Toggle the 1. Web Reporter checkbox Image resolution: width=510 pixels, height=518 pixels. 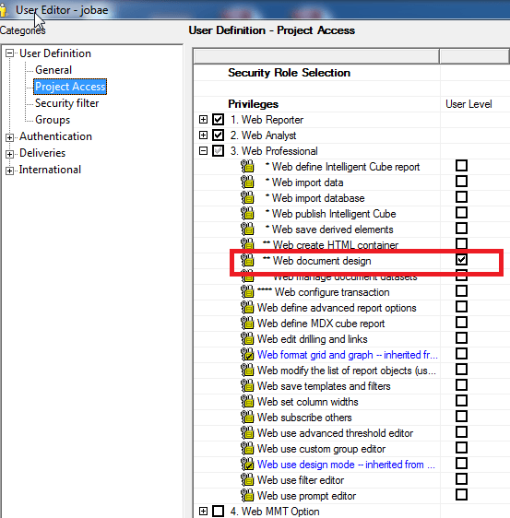pyautogui.click(x=219, y=119)
